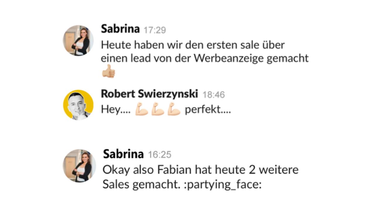Click the first flexed biceps emoji
374x210 pixels.
[x=141, y=110]
